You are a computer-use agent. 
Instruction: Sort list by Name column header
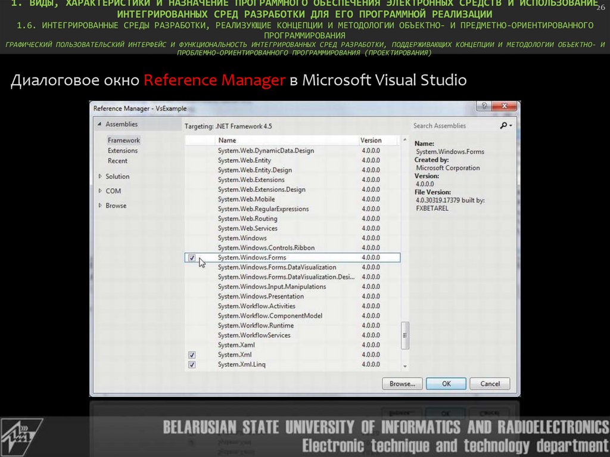tap(227, 141)
